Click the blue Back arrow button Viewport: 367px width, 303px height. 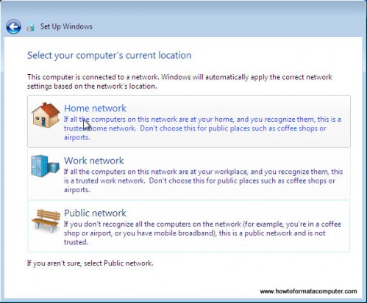[13, 26]
